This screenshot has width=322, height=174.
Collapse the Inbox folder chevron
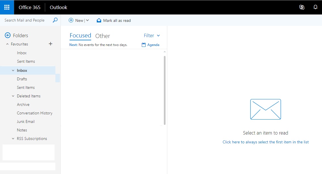(x=13, y=70)
